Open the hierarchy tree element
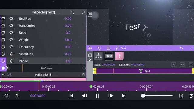194x109 pixels. coord(99,56)
